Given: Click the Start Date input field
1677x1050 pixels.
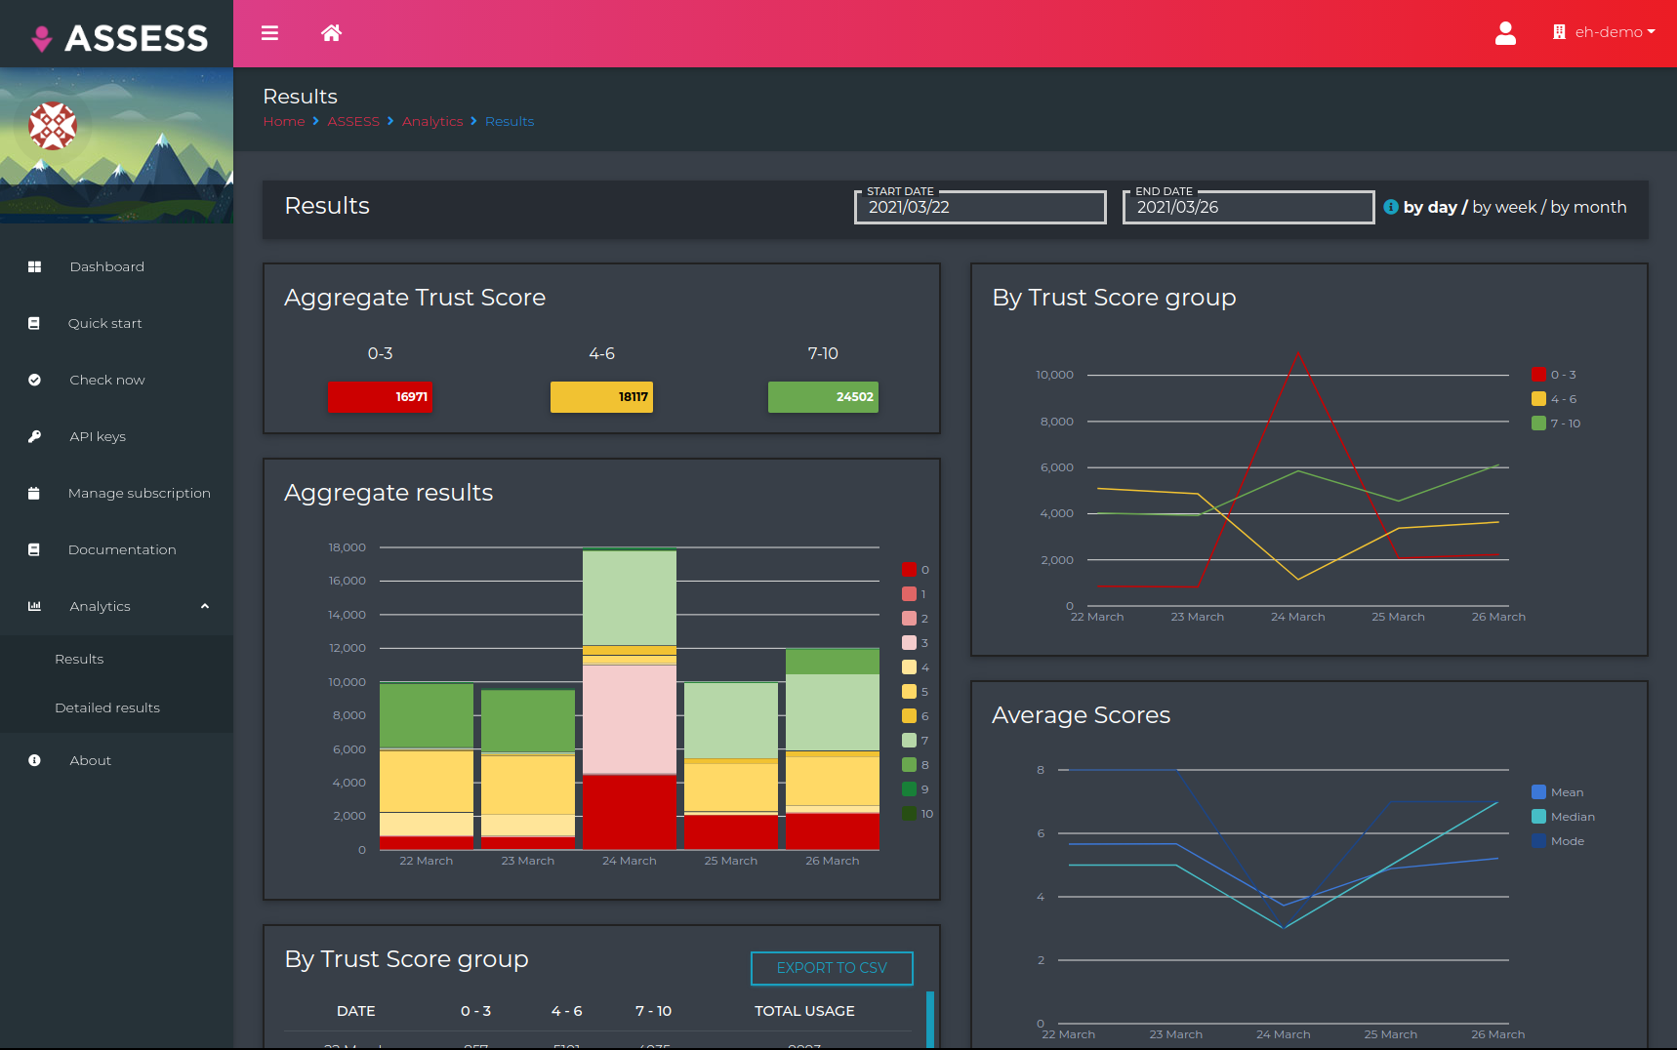Looking at the screenshot, I should tap(980, 207).
